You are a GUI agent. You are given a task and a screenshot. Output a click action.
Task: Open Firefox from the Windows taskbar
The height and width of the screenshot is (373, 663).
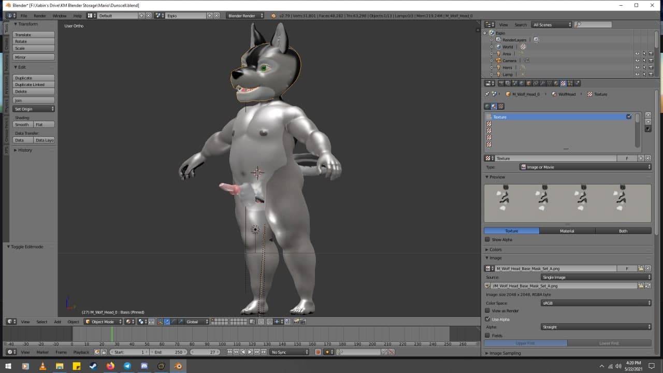click(110, 366)
